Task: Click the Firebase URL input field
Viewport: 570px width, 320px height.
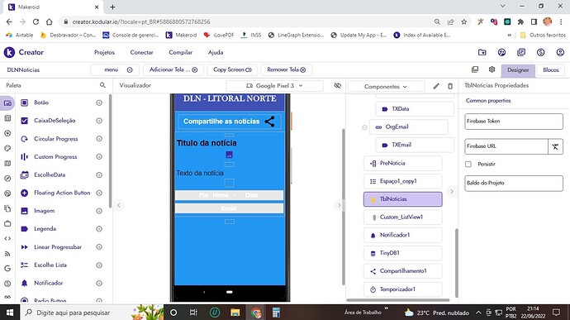Action: pos(506,146)
